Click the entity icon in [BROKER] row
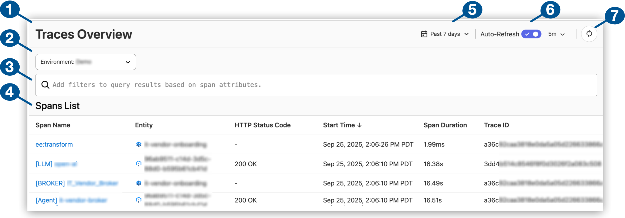This screenshot has height=218, width=625. (139, 183)
